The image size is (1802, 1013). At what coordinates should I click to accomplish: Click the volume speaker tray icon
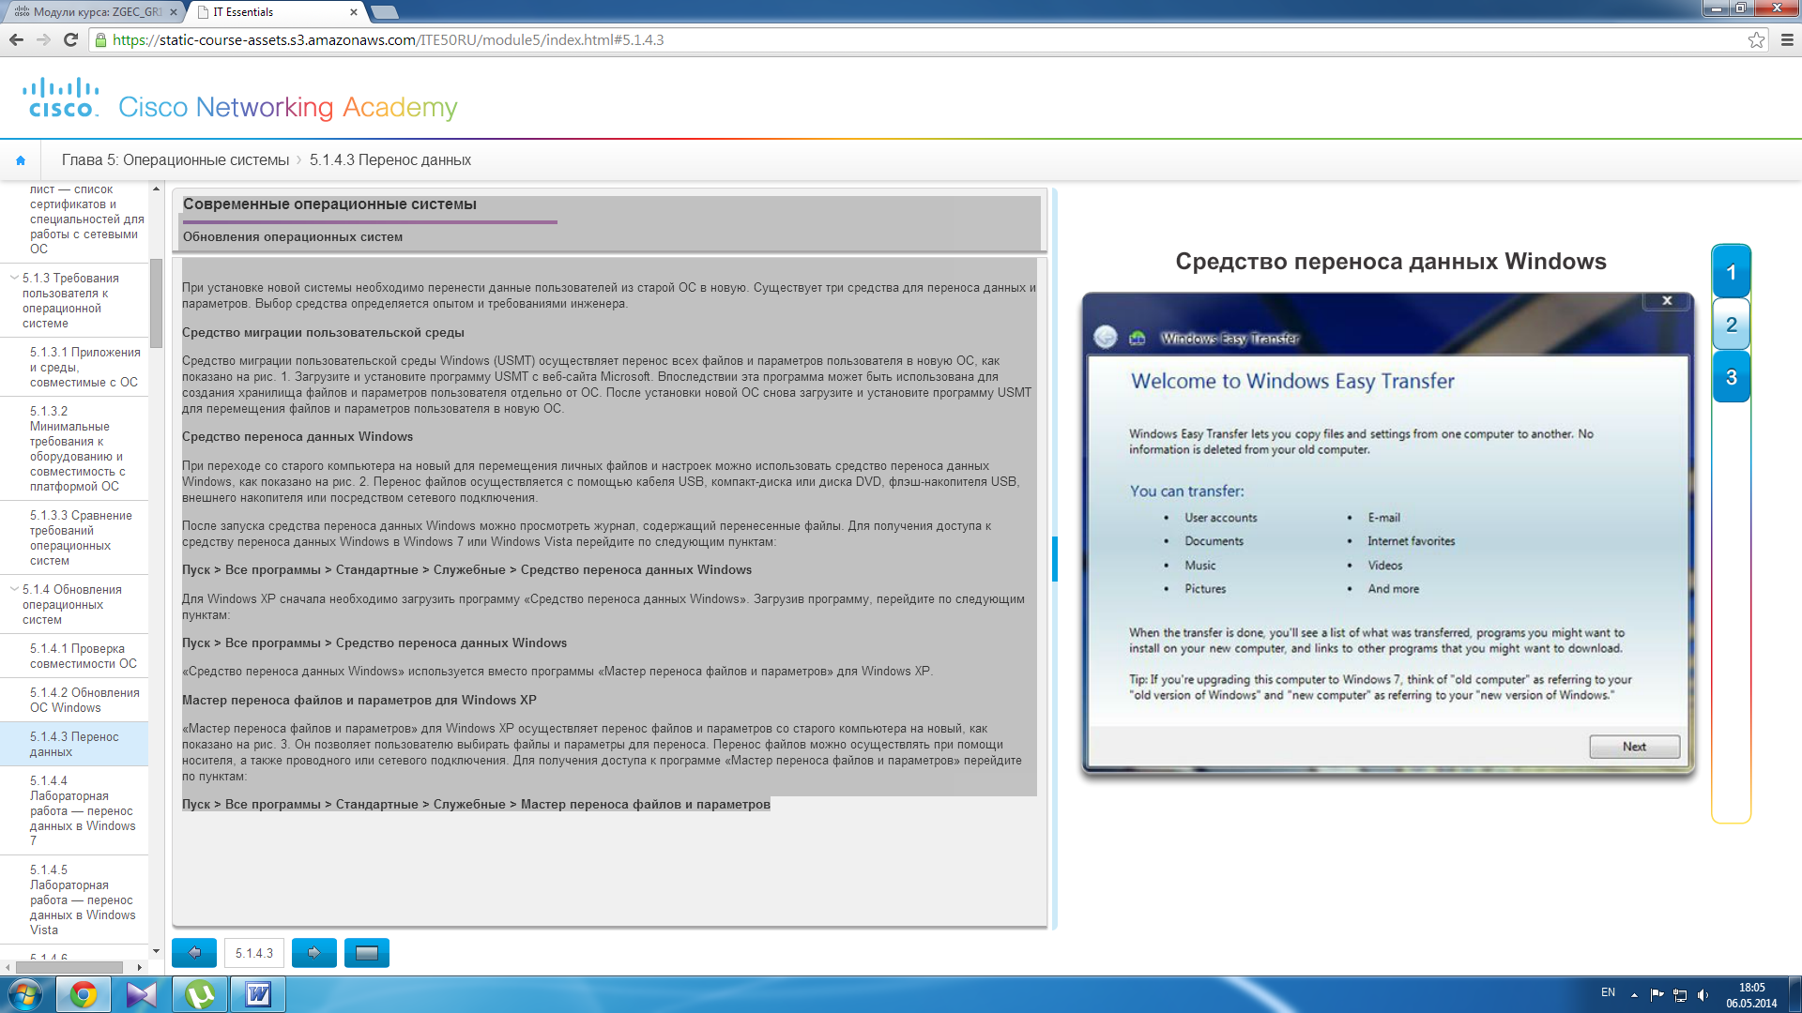point(1703,995)
